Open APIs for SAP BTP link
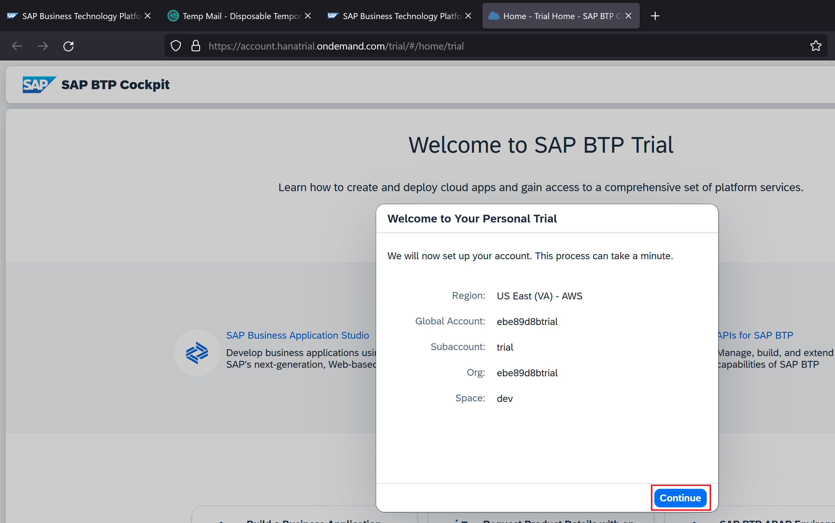Screen dimensions: 835x523 (x=755, y=335)
